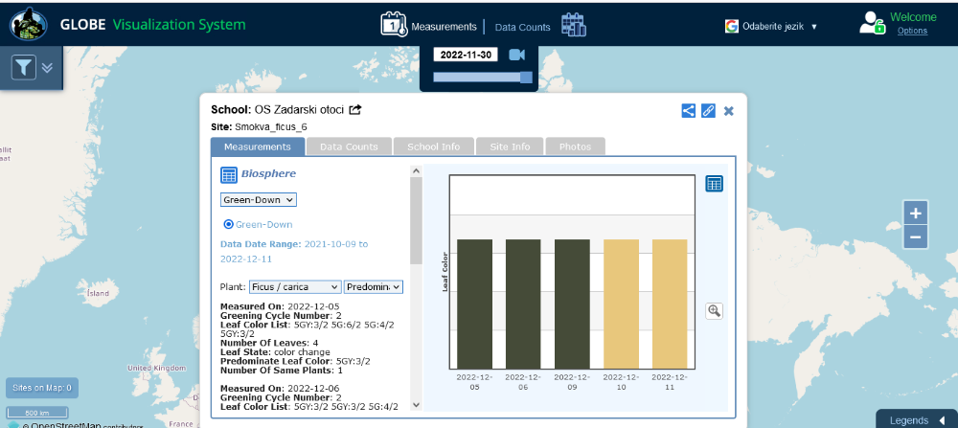Click the magnifier zoom icon on chart

[x=714, y=310]
